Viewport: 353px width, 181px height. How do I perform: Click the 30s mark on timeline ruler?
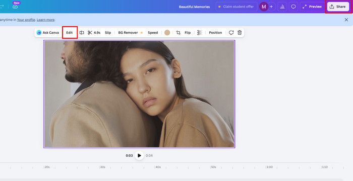pos(102,167)
